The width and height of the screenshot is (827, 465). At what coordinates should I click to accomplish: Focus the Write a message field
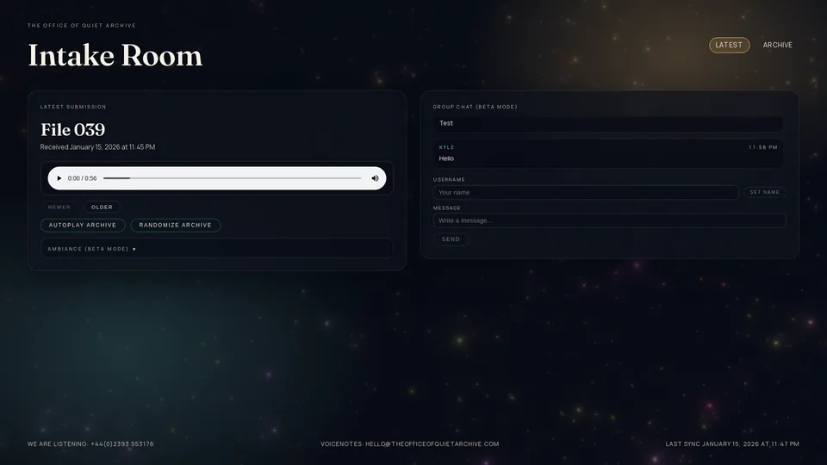click(x=609, y=220)
